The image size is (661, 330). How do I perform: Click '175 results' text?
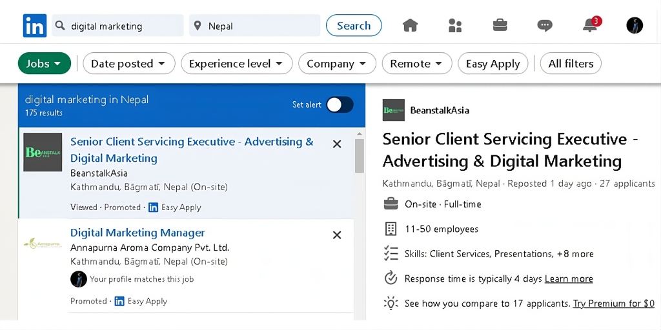pyautogui.click(x=44, y=113)
